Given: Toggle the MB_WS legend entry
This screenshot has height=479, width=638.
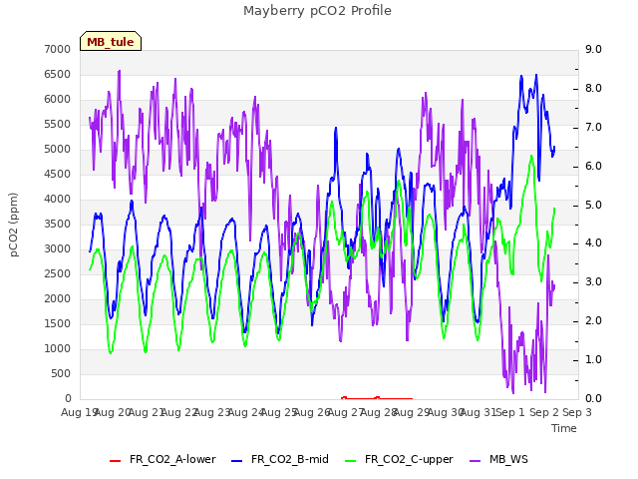Looking at the screenshot, I should click(498, 460).
